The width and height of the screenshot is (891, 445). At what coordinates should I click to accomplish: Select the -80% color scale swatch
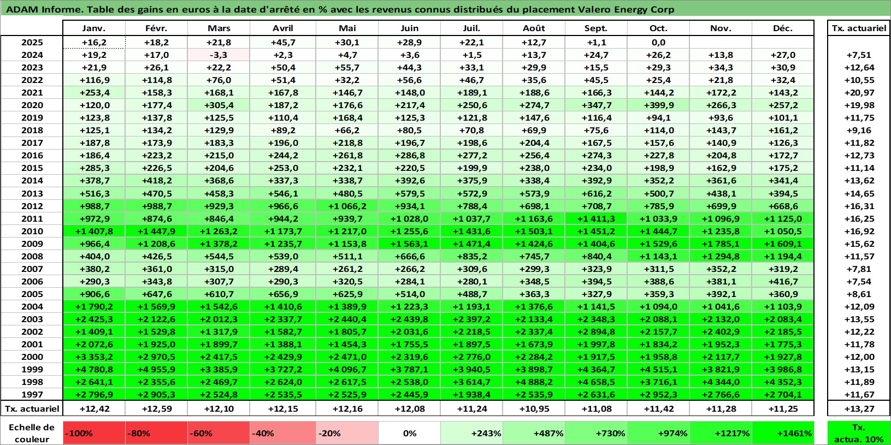pyautogui.click(x=157, y=433)
